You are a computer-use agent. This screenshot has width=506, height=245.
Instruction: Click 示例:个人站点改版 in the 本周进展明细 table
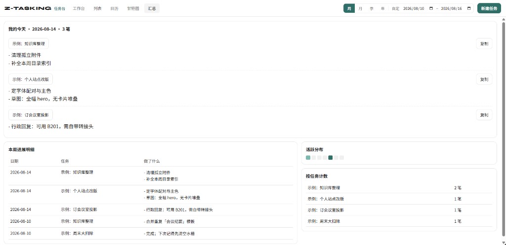(x=79, y=191)
